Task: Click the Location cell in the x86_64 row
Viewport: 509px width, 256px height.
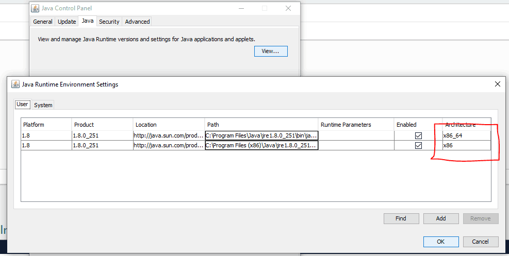Action: tap(169, 136)
